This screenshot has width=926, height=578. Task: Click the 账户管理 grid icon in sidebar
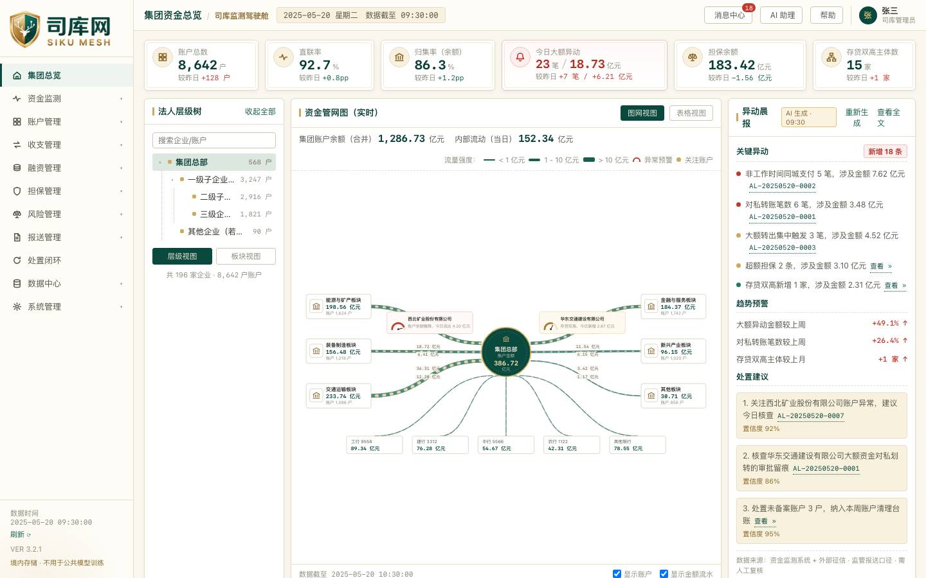tap(17, 121)
